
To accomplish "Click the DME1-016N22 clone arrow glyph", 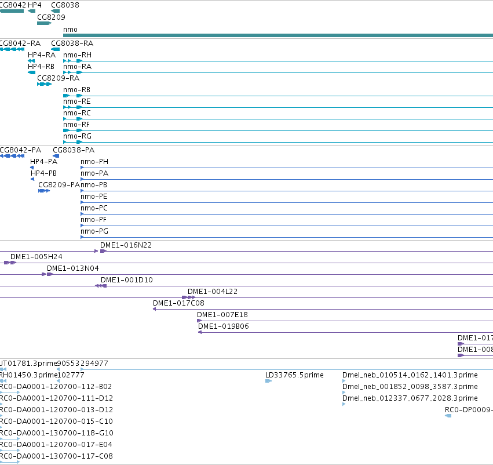I will click(x=104, y=251).
